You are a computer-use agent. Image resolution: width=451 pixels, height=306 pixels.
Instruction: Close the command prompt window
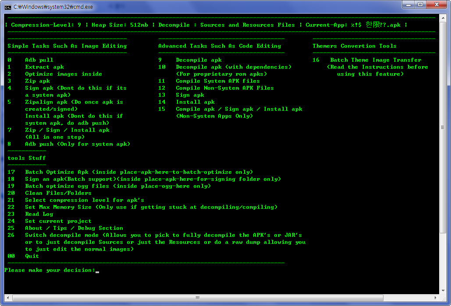[x=437, y=5]
